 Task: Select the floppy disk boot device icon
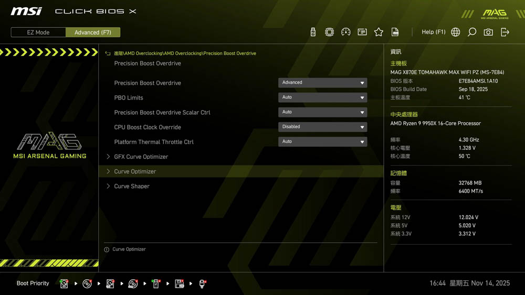pos(179,283)
